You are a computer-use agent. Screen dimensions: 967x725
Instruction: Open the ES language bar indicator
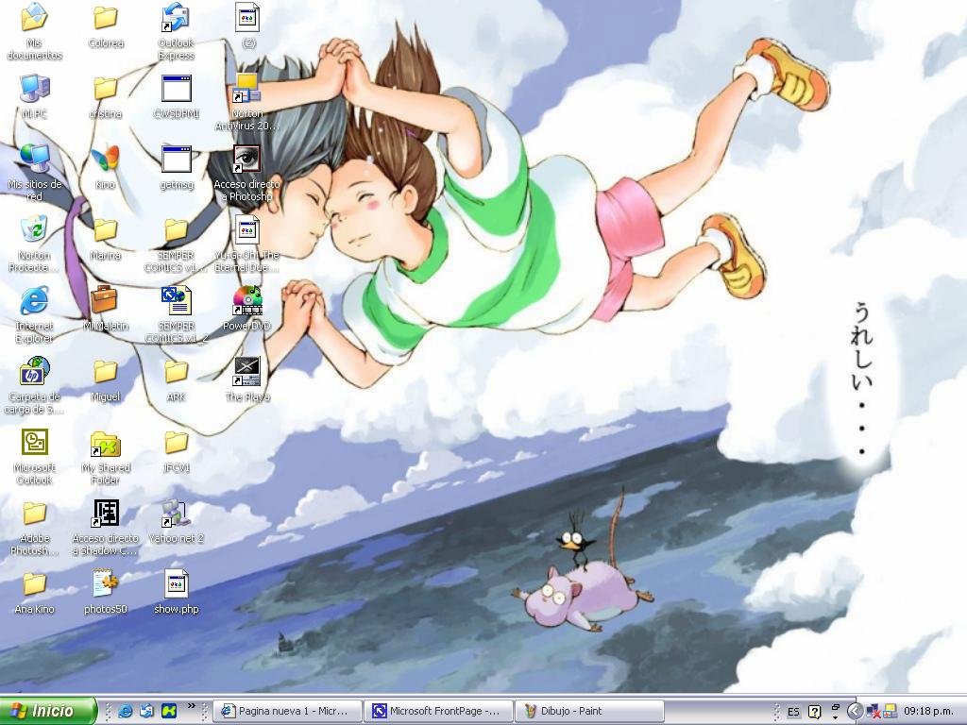[x=793, y=712]
